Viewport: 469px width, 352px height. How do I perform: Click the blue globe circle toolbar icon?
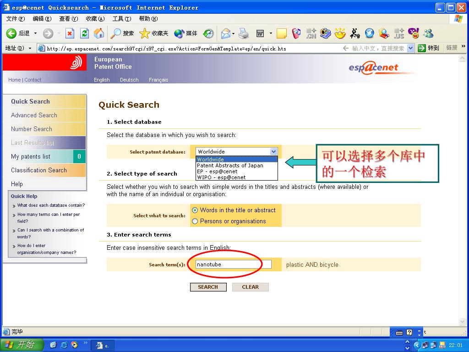[370, 33]
